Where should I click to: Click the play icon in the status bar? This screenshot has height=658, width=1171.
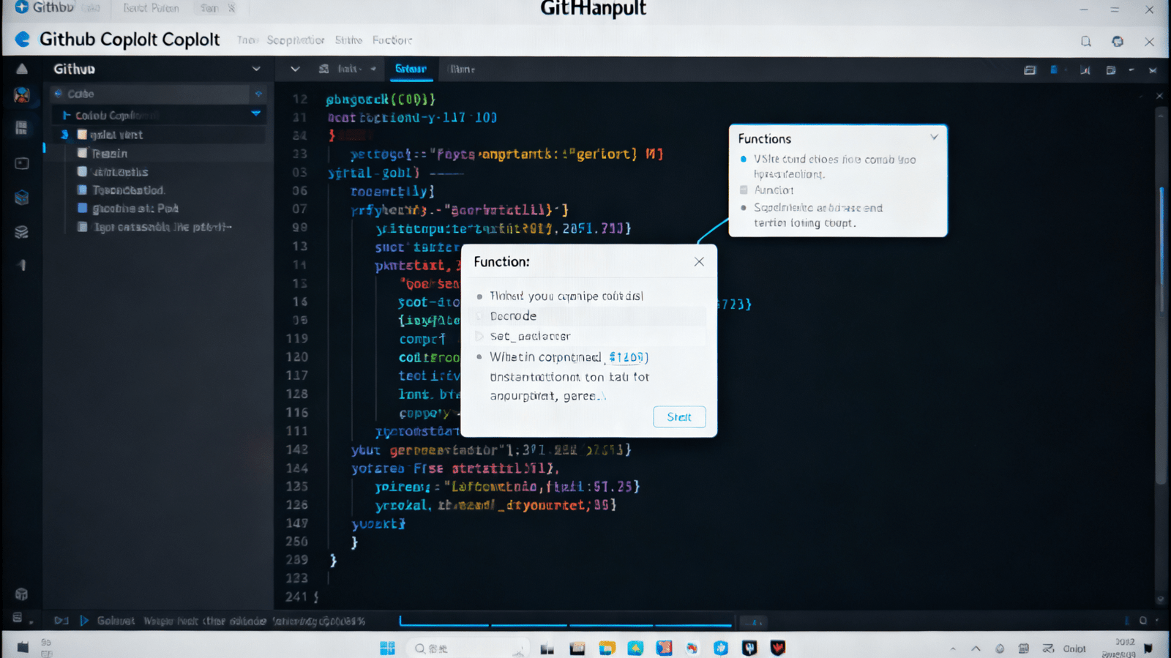pyautogui.click(x=84, y=621)
